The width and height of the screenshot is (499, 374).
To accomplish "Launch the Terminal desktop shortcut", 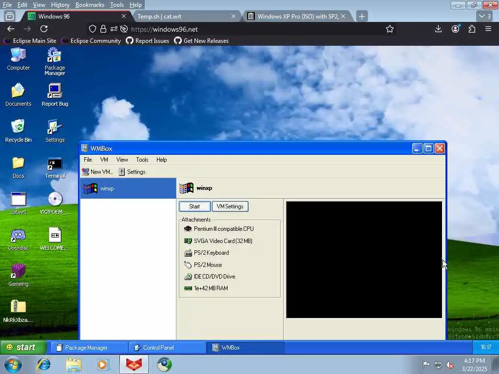I will [55, 167].
